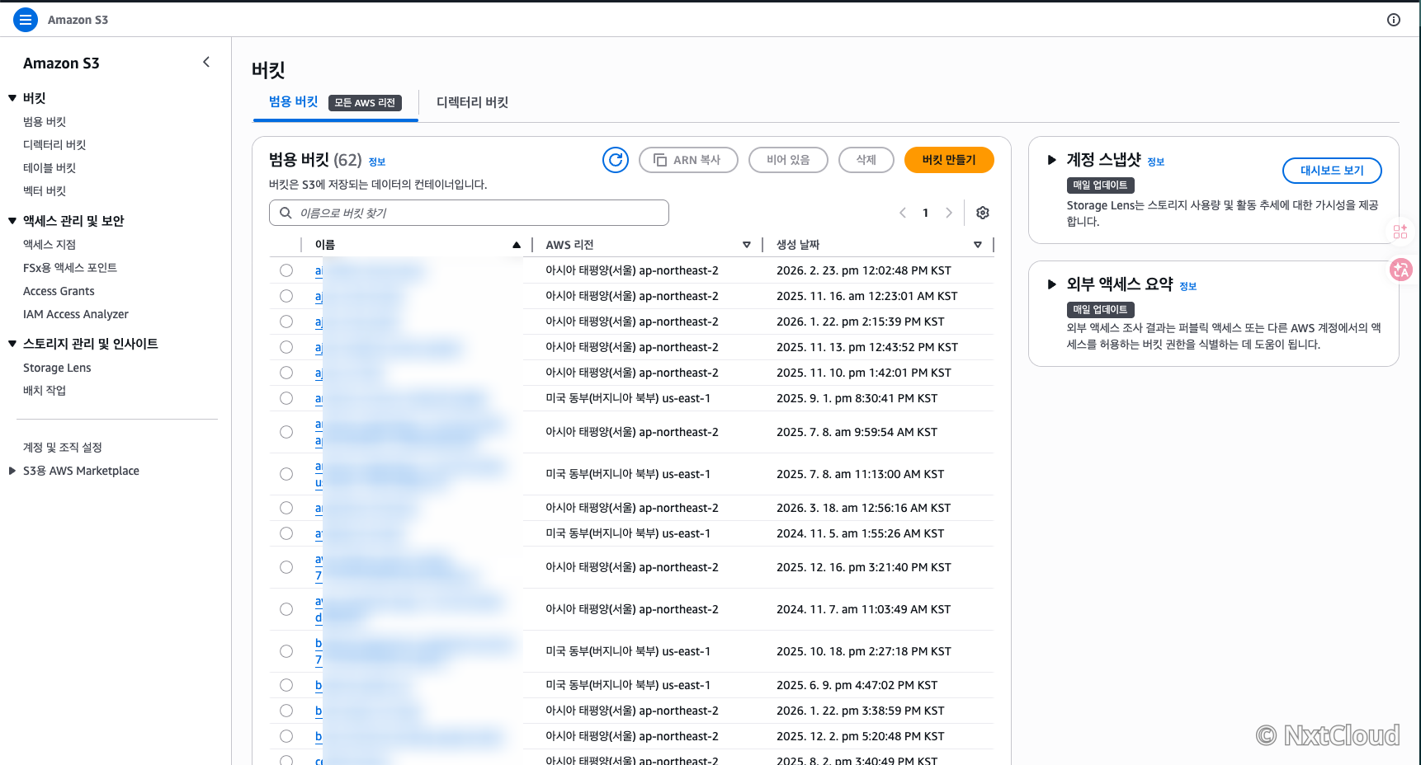
Task: Collapse the 액세스 관리 및 보안 section
Action: 12,221
